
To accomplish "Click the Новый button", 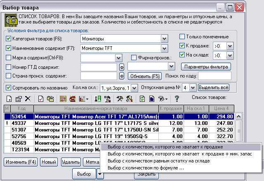I will (x=49, y=162).
